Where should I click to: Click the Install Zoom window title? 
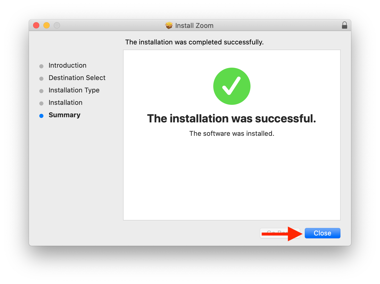point(194,26)
